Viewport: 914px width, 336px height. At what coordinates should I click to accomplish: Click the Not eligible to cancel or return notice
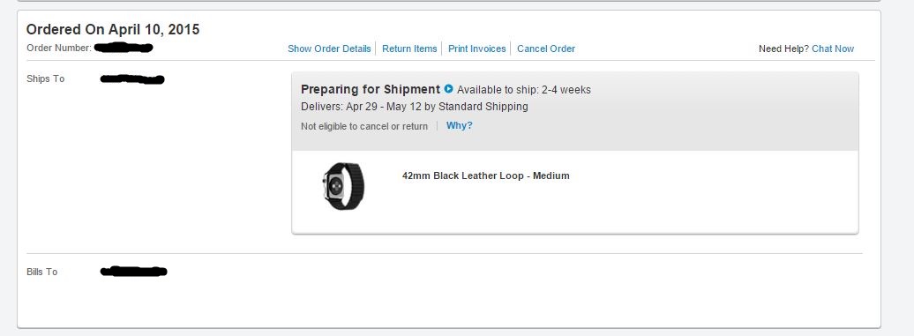364,126
